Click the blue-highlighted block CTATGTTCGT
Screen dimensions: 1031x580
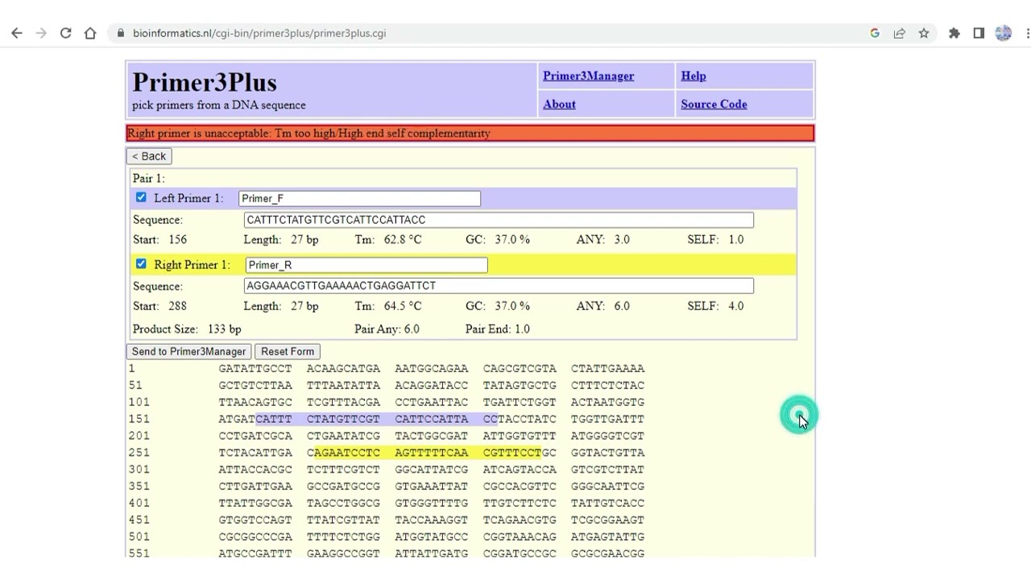[x=343, y=419]
